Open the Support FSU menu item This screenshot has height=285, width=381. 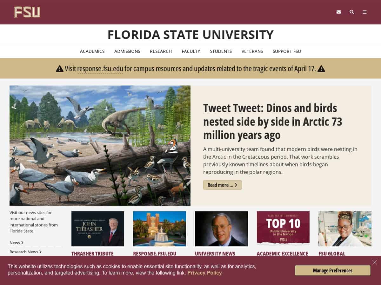coord(287,51)
